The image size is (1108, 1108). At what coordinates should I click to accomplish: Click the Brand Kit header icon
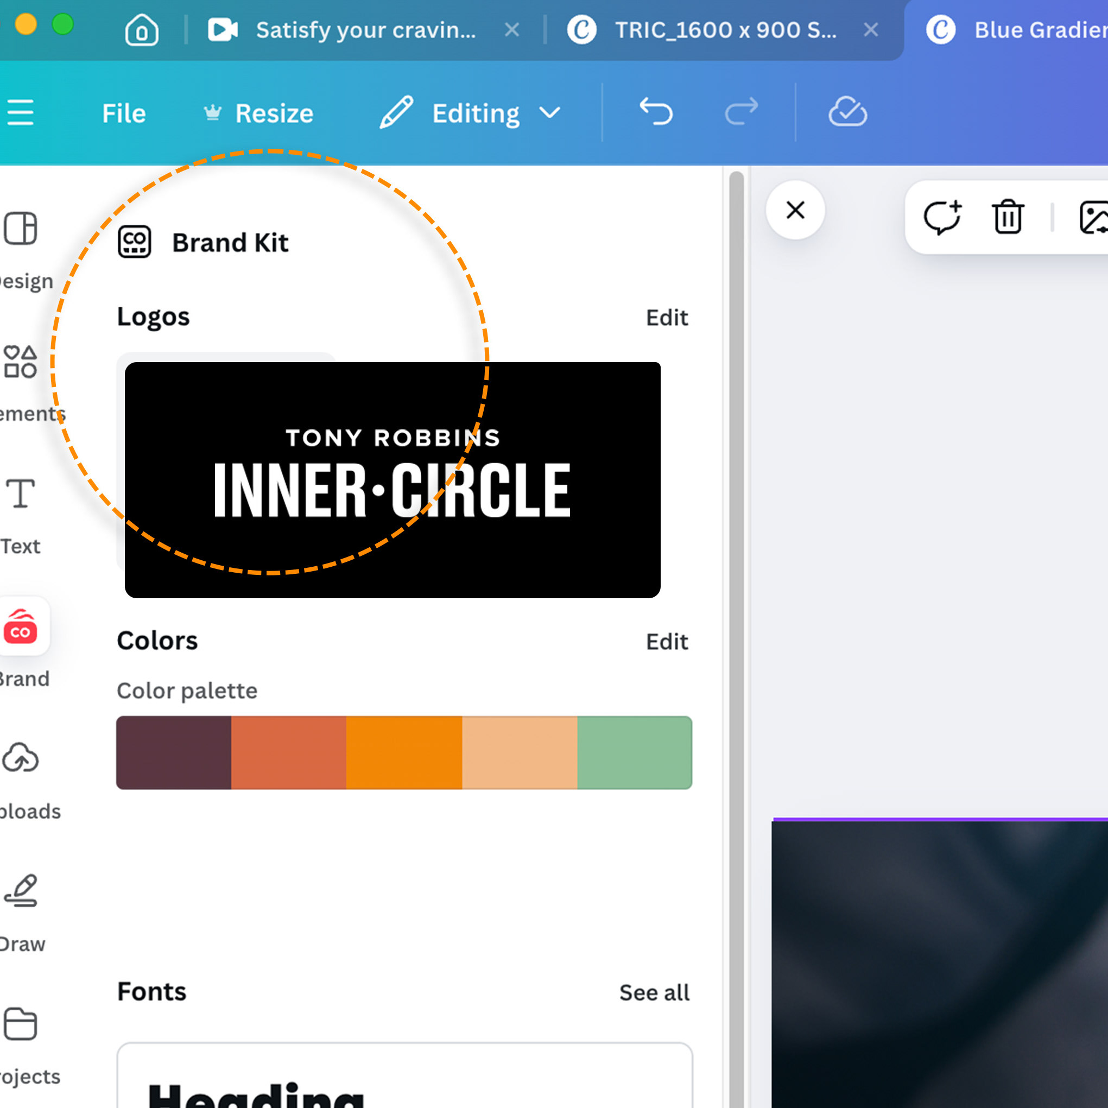134,242
